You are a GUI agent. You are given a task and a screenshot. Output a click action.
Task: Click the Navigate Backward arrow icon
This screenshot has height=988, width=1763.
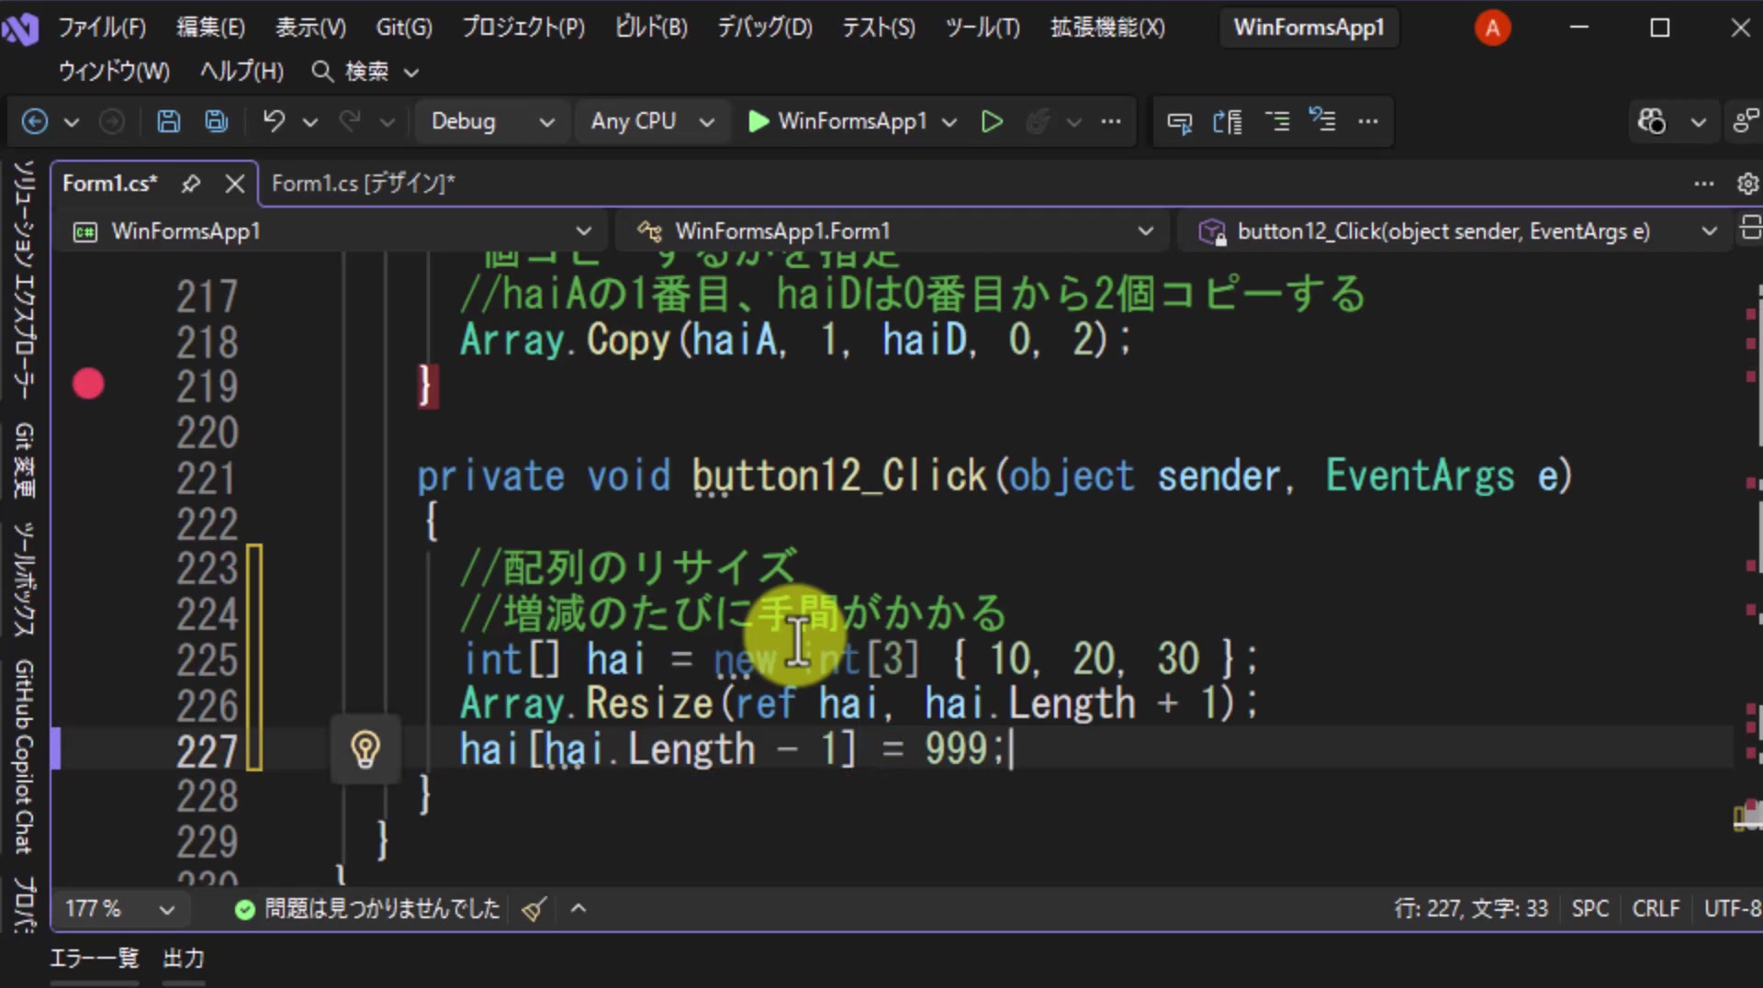(x=34, y=121)
